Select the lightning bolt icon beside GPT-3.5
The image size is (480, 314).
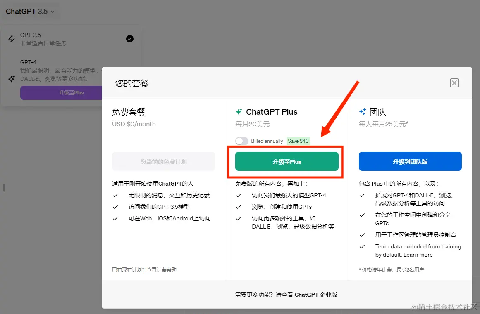12,39
